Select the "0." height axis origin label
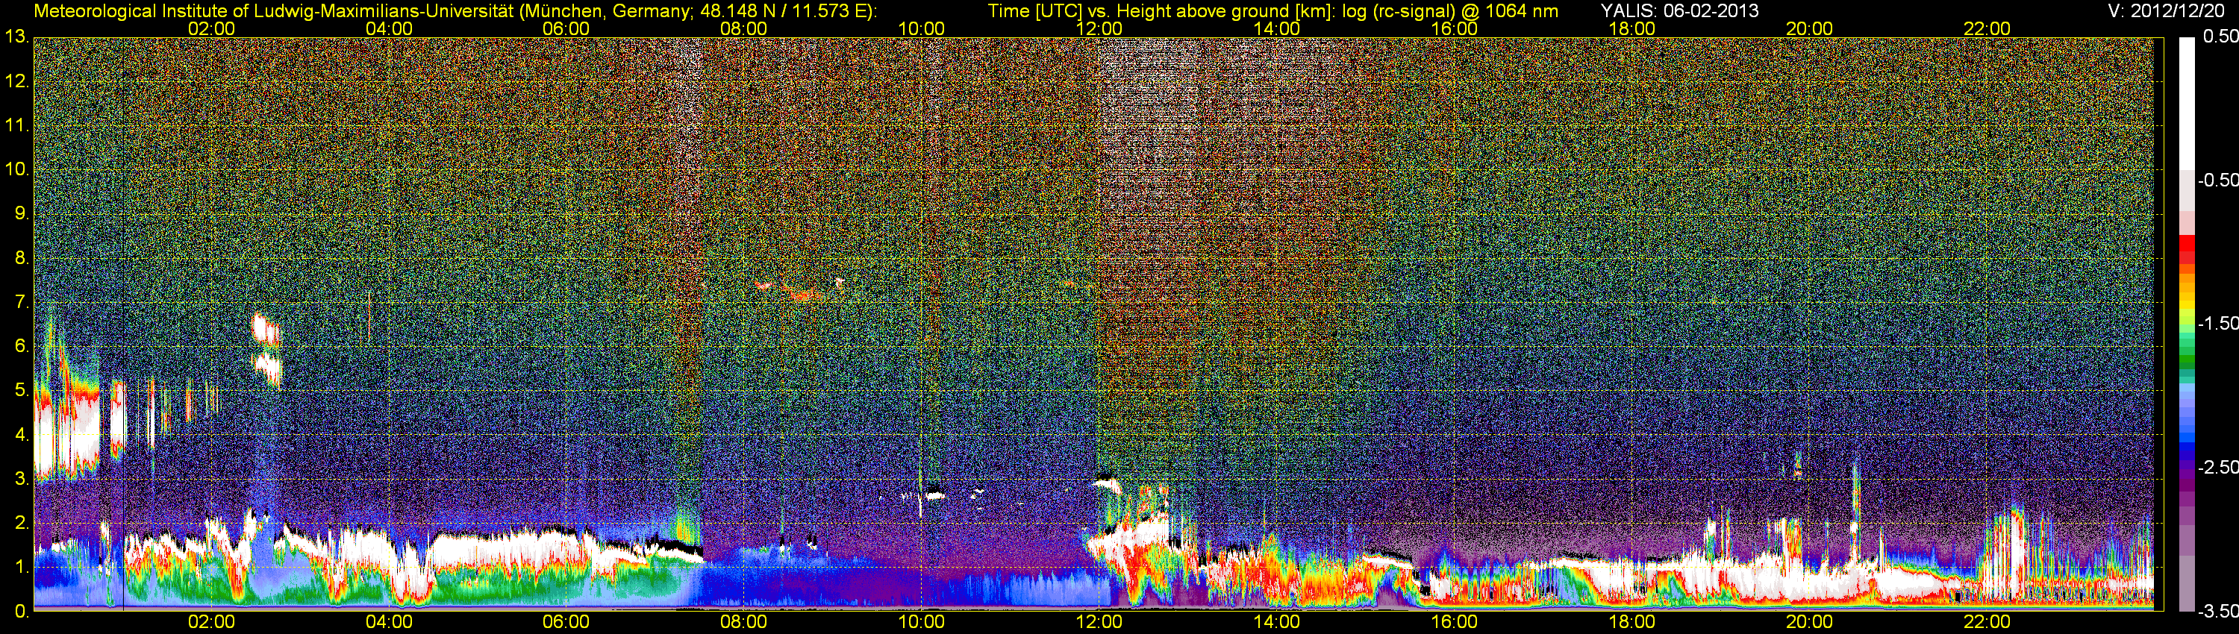2239x634 pixels. coord(22,612)
